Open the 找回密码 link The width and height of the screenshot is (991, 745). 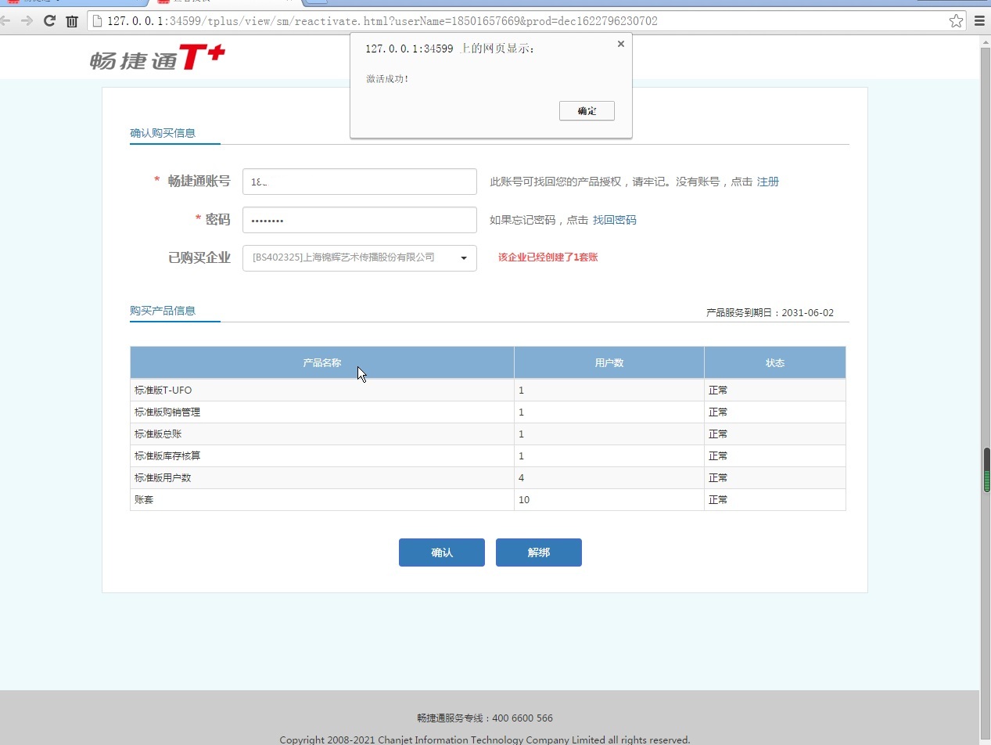click(x=614, y=220)
